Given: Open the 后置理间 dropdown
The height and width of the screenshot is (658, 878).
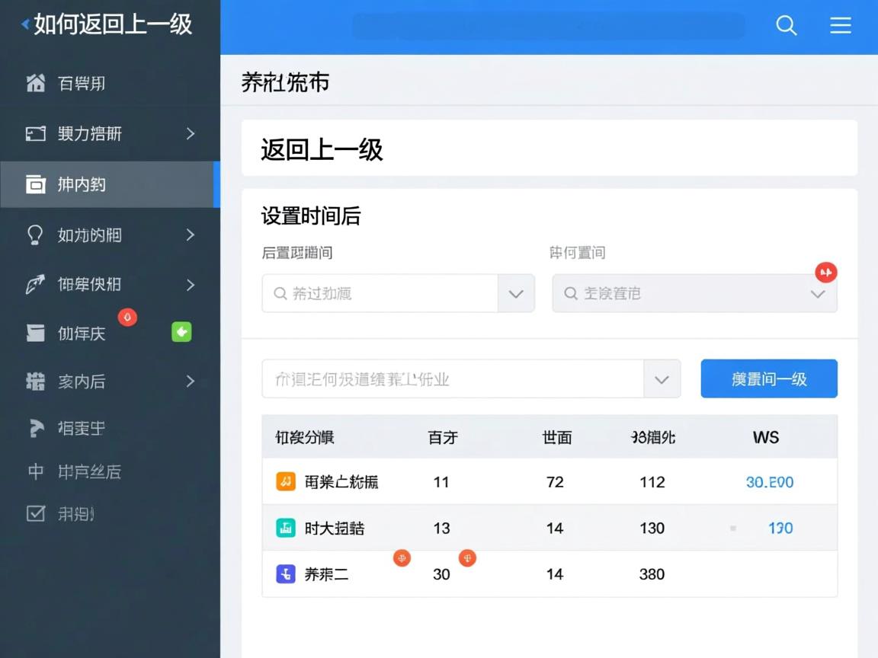Looking at the screenshot, I should tap(516, 293).
